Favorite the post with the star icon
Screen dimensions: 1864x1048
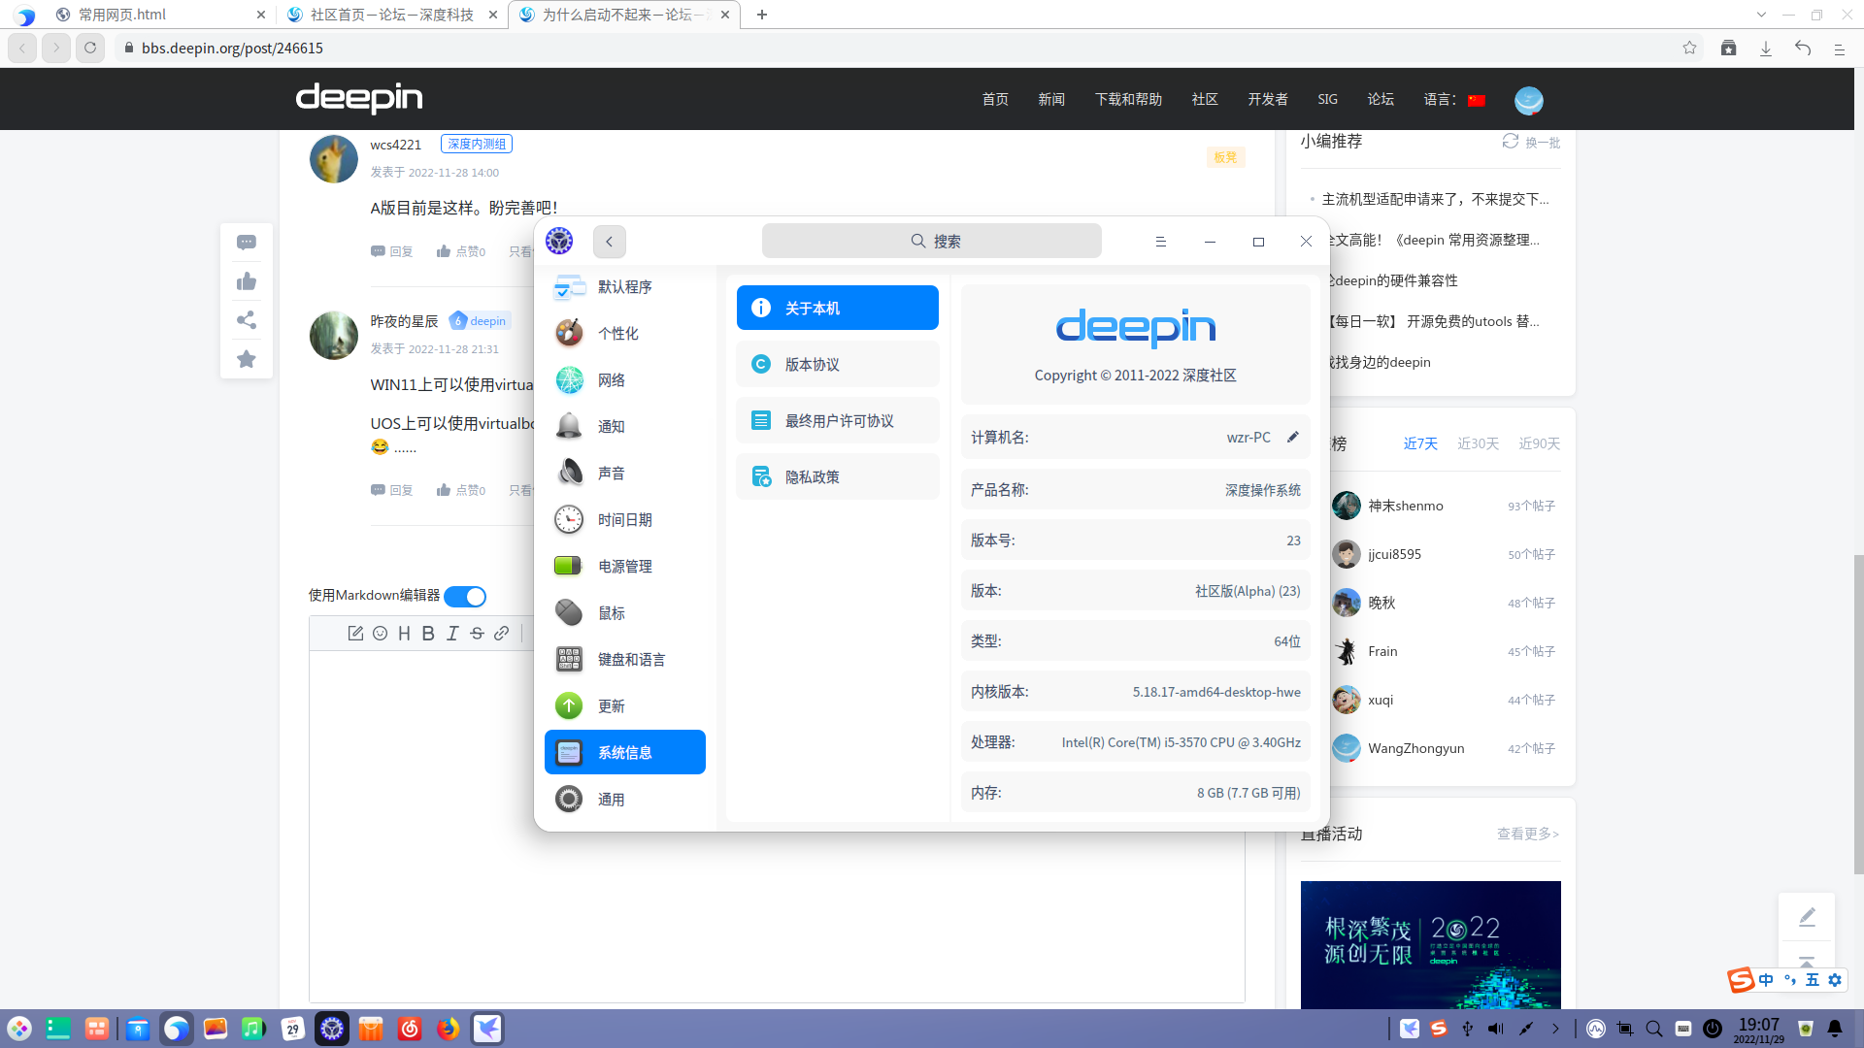[246, 359]
